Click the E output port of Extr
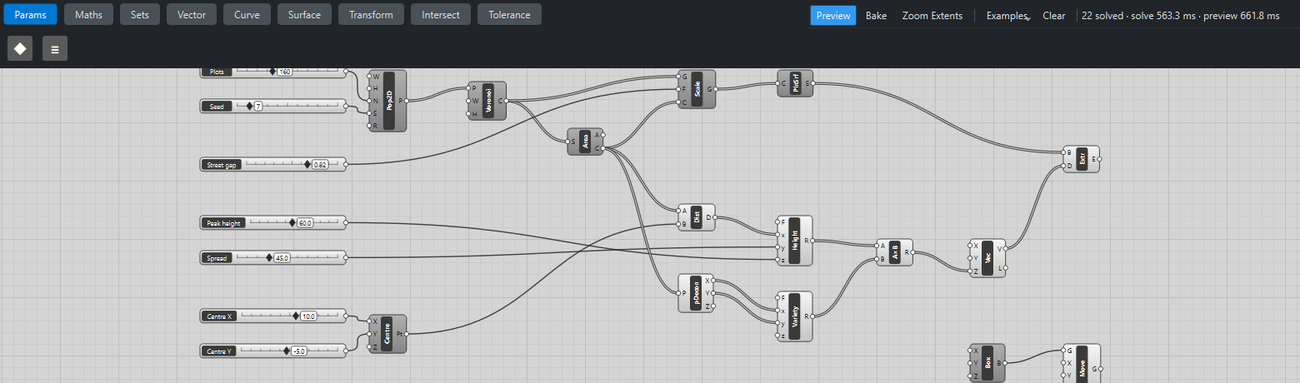This screenshot has height=383, width=1300. (1098, 159)
